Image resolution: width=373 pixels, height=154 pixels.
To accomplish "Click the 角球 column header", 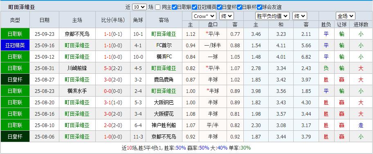I will [x=138, y=20].
